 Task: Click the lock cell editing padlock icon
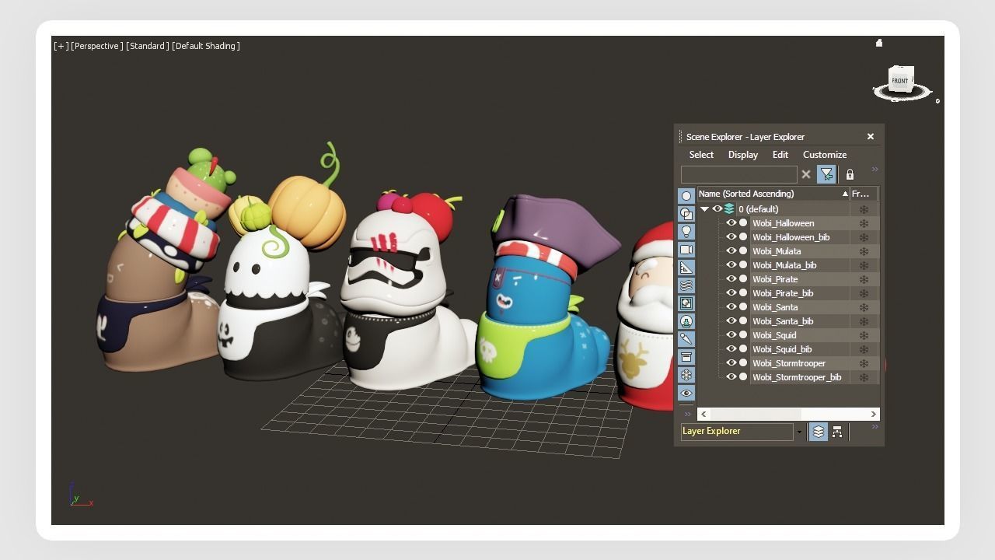850,174
